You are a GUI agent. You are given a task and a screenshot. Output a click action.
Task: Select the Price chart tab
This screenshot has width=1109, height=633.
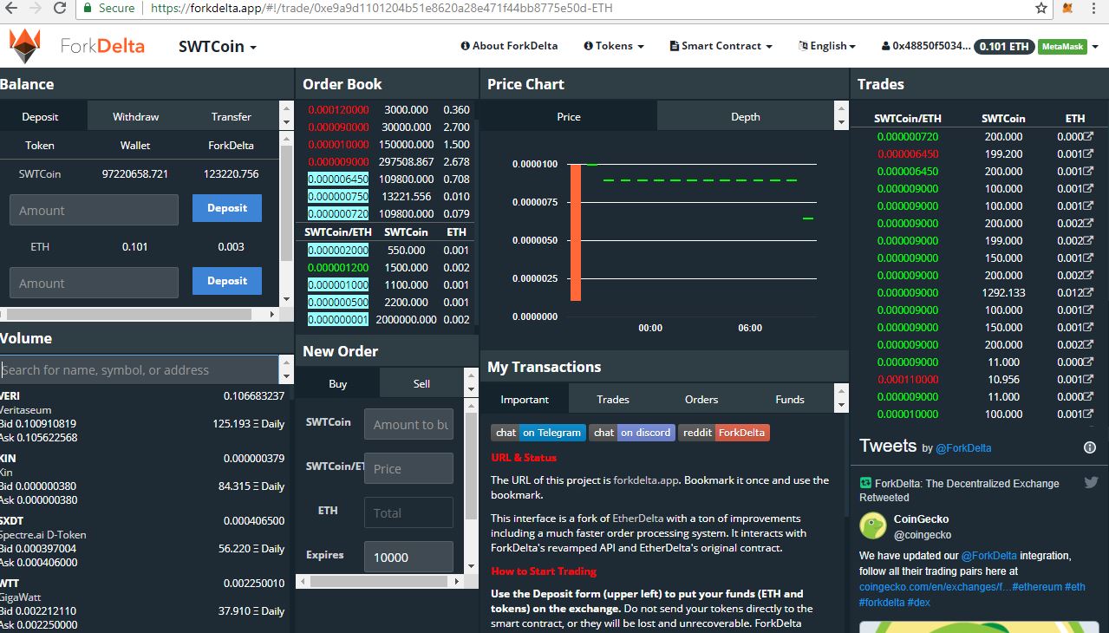569,116
